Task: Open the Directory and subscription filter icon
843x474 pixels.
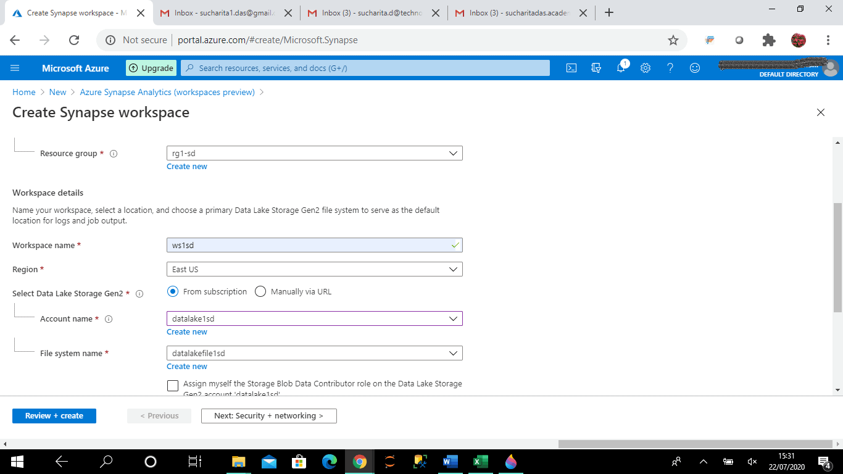Action: 596,68
